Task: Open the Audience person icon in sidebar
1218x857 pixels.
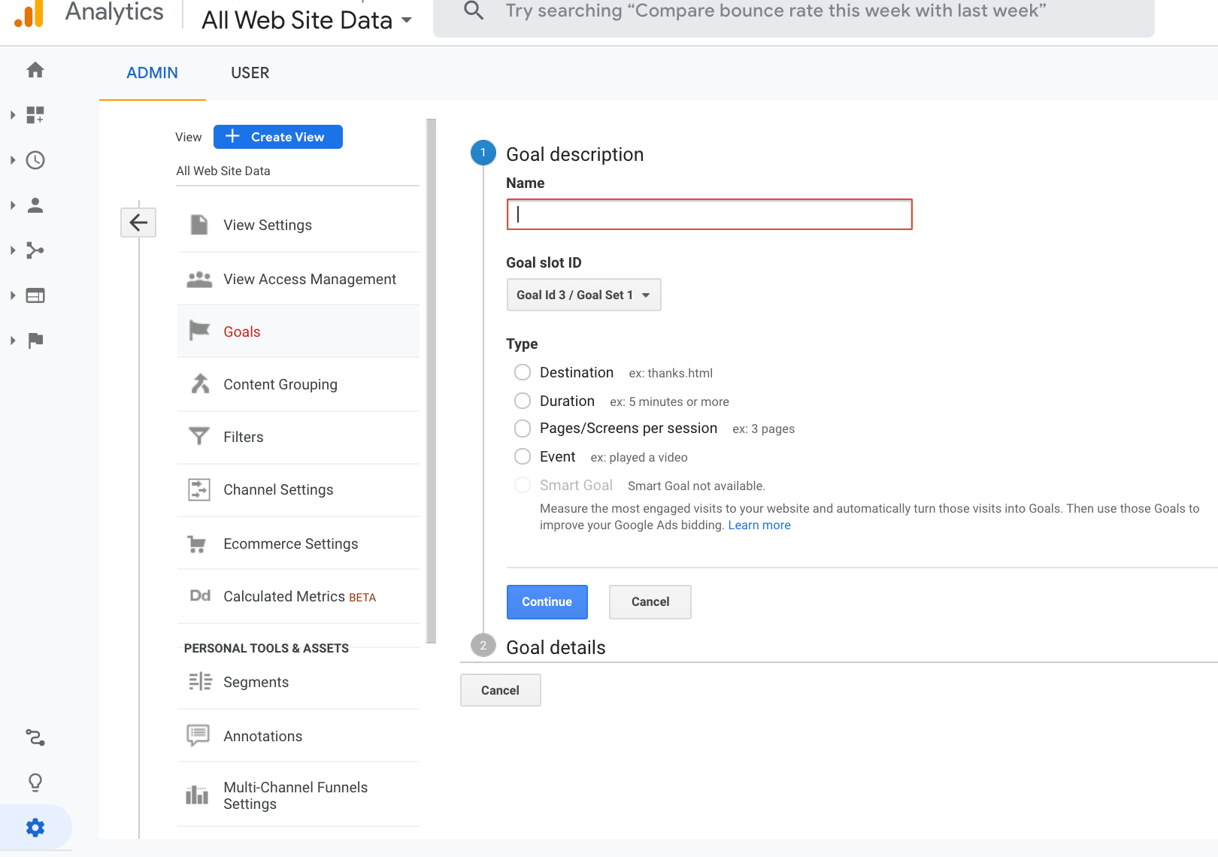Action: coord(35,205)
